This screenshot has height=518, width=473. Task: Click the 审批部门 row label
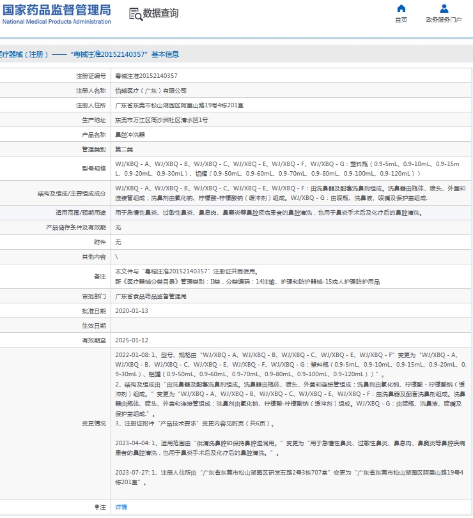(94, 296)
